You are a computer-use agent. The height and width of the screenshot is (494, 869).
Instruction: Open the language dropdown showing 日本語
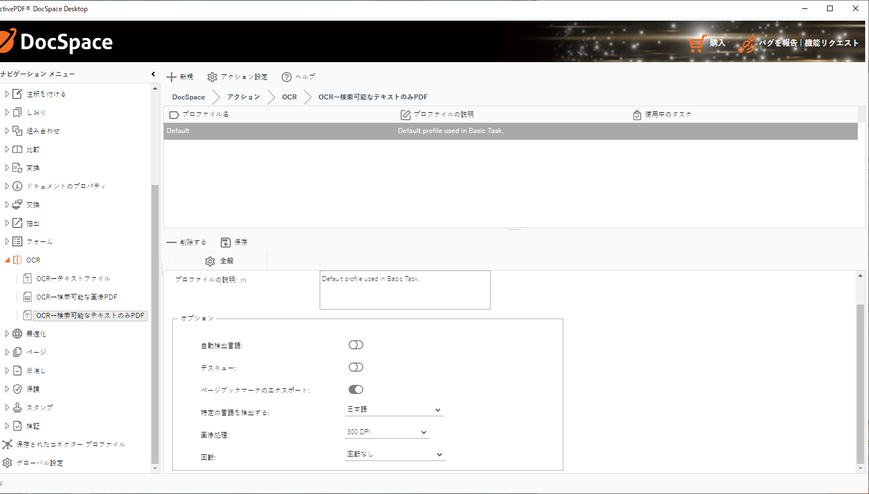coord(395,410)
